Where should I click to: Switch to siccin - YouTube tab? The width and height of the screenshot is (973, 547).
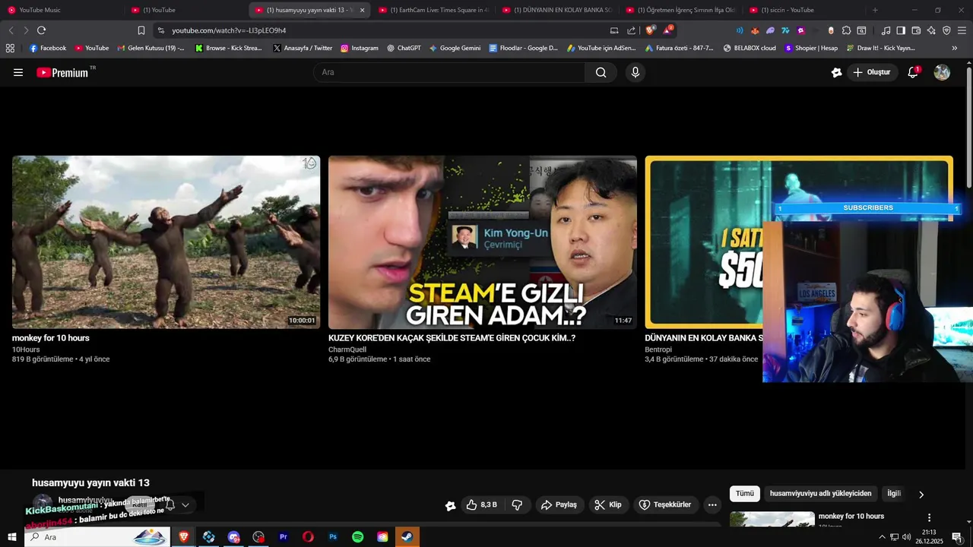(806, 10)
